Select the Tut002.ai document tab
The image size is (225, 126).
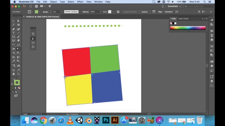(x=42, y=17)
